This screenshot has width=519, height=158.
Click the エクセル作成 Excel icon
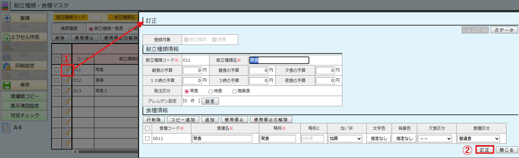pos(7,37)
